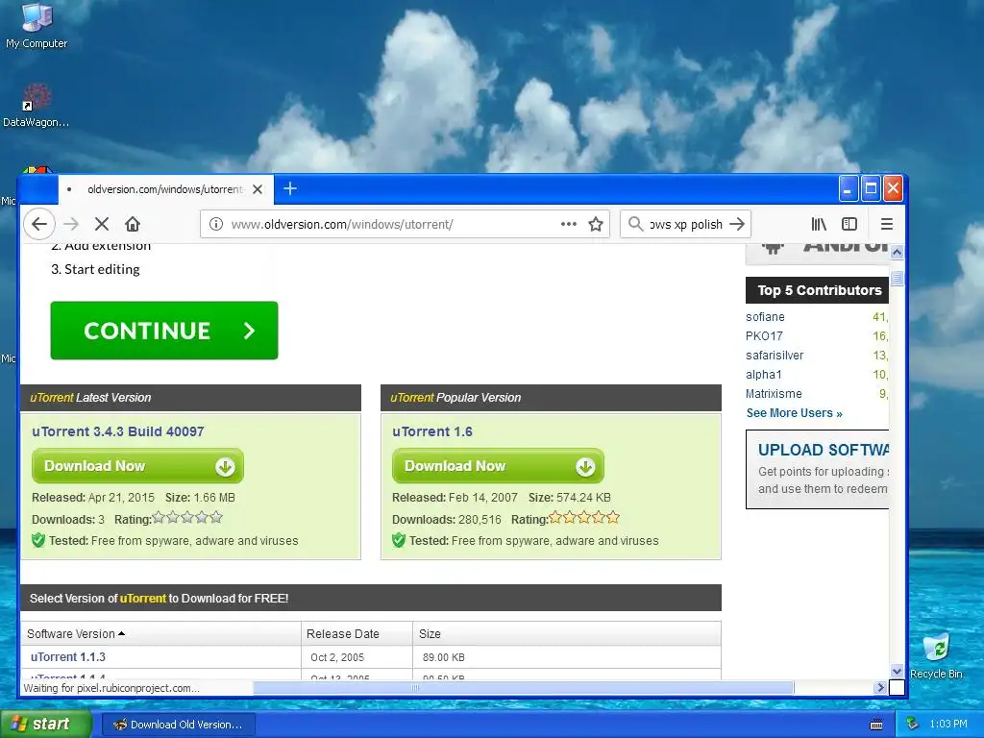This screenshot has height=738, width=984.
Task: Open the Recycle Bin desktop icon
Action: pyautogui.click(x=936, y=655)
